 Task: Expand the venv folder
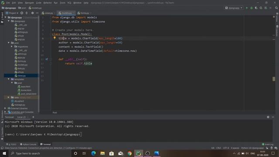coord(9,97)
